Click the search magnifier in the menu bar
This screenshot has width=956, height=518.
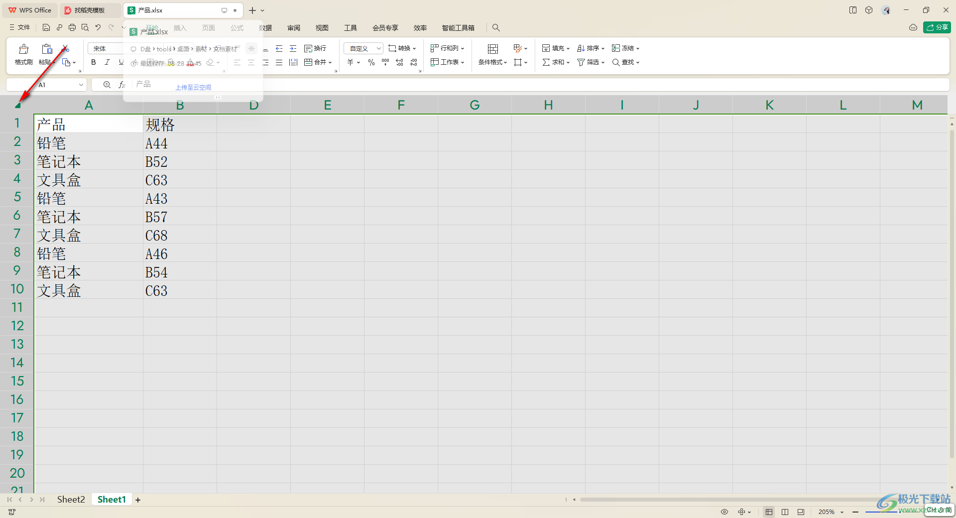click(x=496, y=28)
